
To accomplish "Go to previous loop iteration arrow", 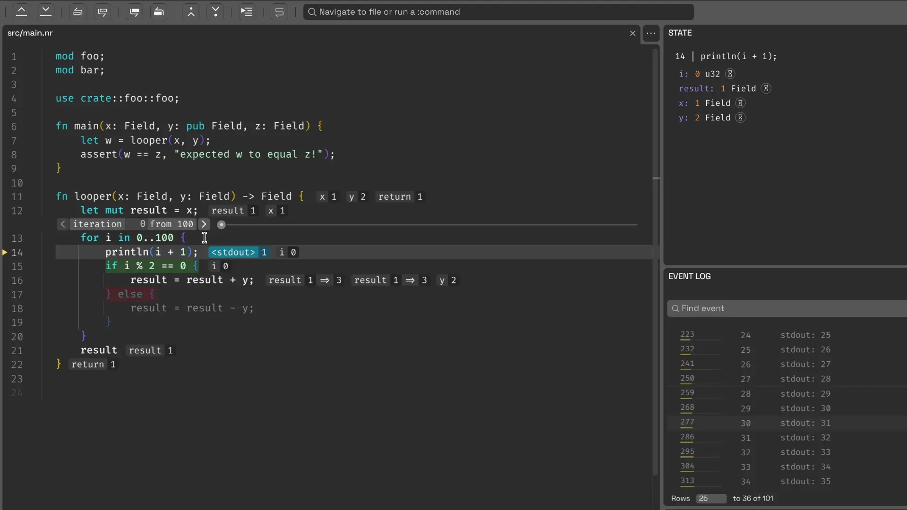I will 63,224.
